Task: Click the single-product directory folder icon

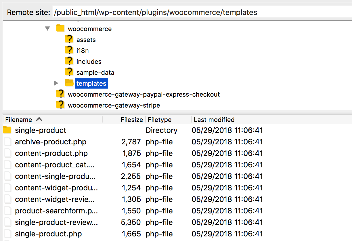Action: tap(7, 130)
